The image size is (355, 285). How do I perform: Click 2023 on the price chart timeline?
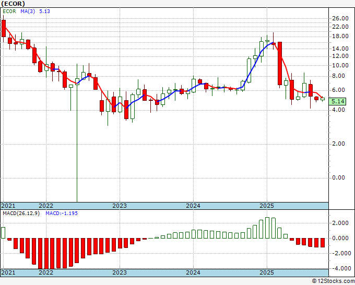click(120, 206)
